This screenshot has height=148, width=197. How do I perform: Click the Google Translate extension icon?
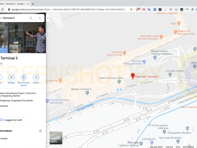149,9
